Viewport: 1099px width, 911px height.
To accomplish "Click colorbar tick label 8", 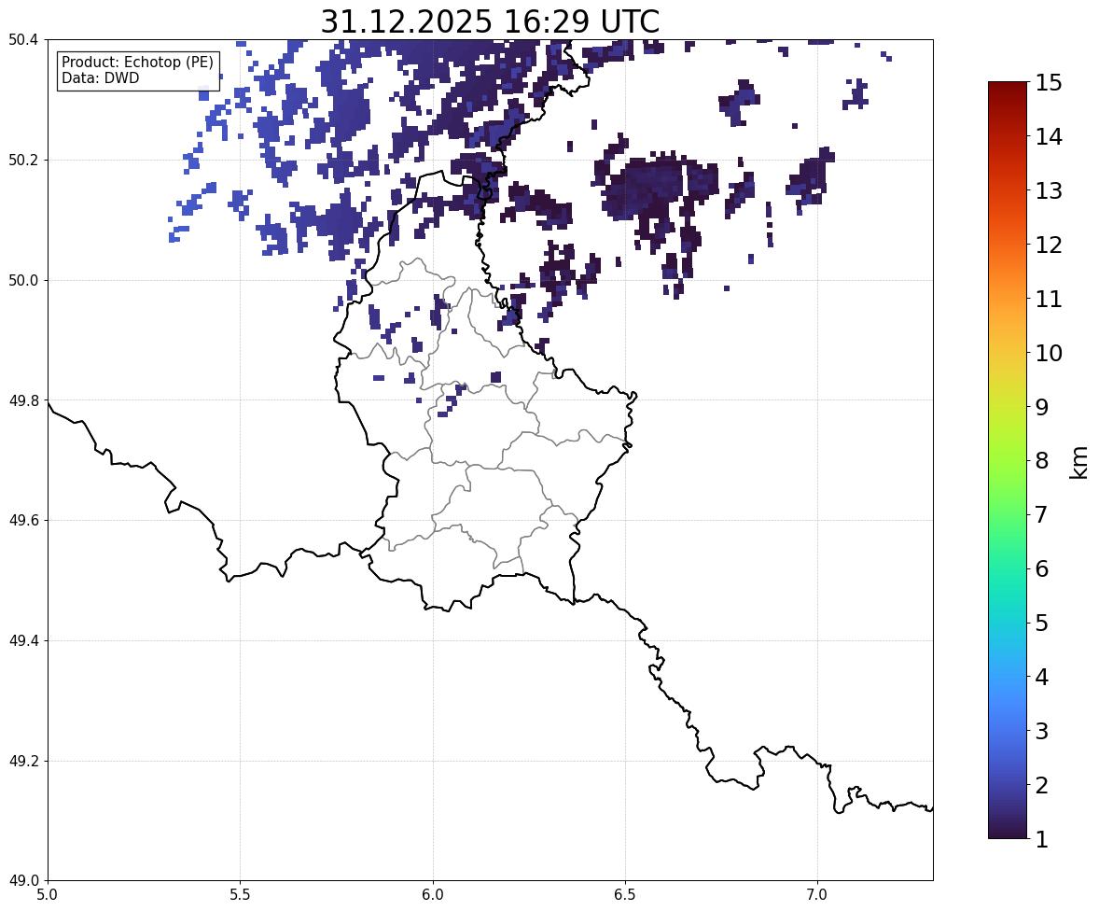I will 1042,461.
